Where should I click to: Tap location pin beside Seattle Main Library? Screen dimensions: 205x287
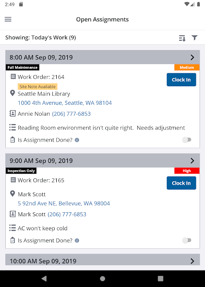(x=13, y=93)
